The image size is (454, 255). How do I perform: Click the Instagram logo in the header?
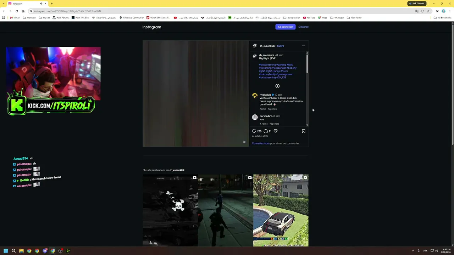[152, 27]
